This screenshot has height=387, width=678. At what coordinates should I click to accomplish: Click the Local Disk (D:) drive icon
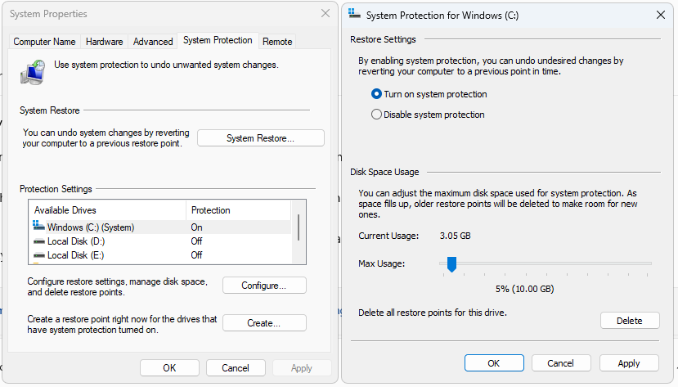(x=39, y=241)
